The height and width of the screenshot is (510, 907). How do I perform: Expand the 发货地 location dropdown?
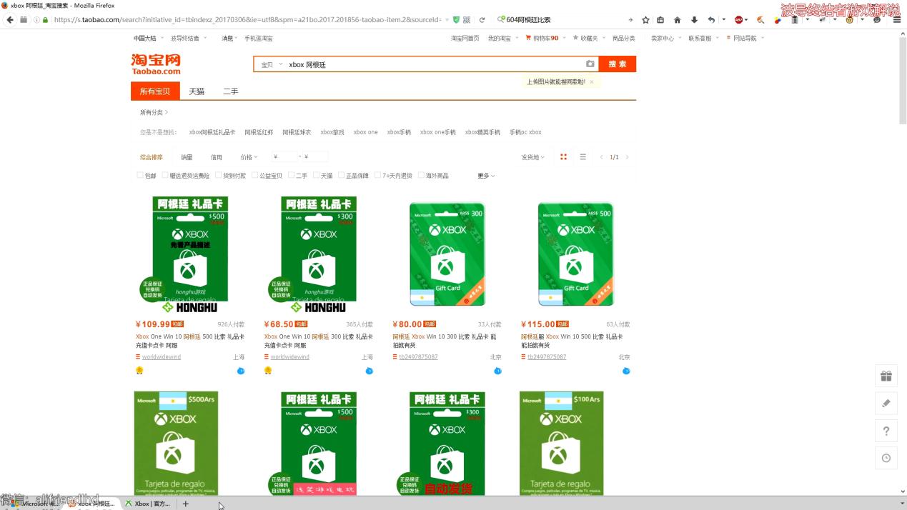pos(532,156)
